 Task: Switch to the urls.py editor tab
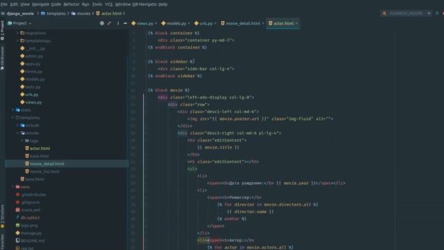(206, 23)
